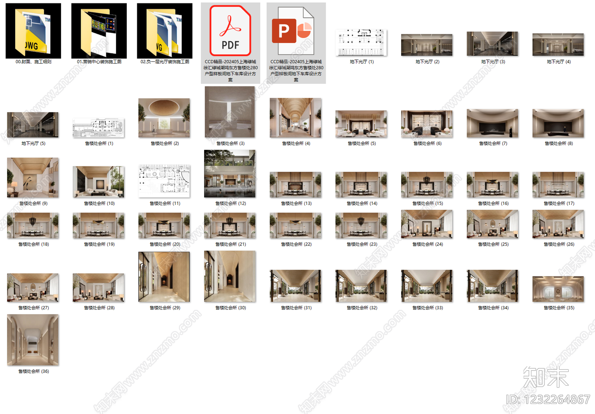The width and height of the screenshot is (595, 414).
Task: Select exterior render 售楼处会所 (12)
Action: tap(230, 174)
